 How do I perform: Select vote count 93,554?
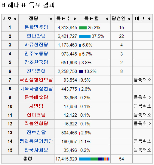(70, 80)
